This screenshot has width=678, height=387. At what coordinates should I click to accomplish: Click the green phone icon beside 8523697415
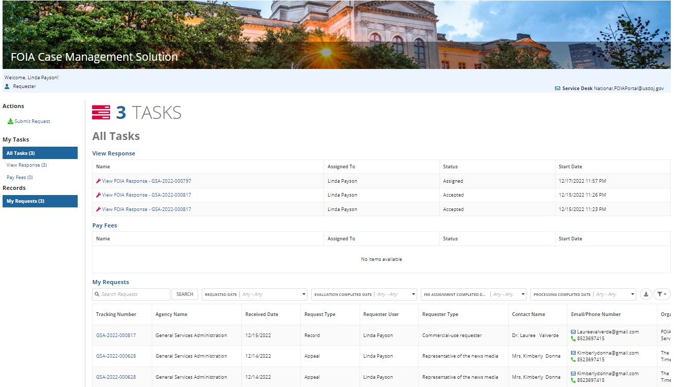click(x=573, y=339)
